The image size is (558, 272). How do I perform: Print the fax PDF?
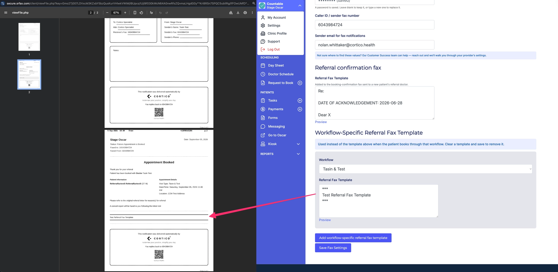[x=245, y=13]
